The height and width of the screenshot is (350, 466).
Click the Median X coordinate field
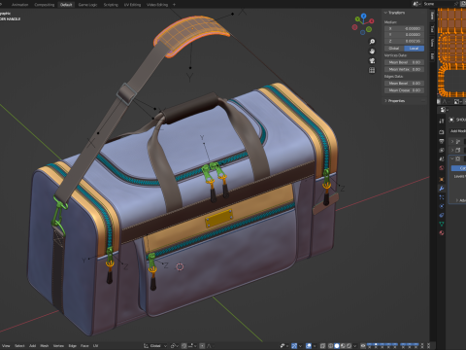point(404,28)
